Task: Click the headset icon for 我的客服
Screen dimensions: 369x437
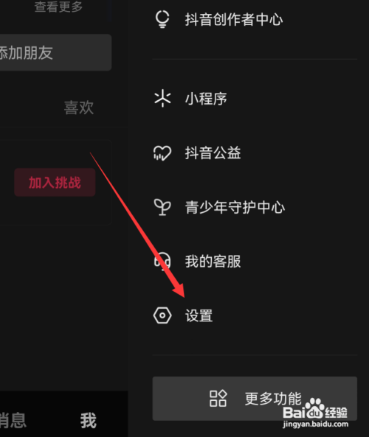Action: coord(162,262)
